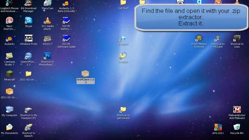Select the Shortcut to Speech icon
249x140 pixels.
(28, 127)
